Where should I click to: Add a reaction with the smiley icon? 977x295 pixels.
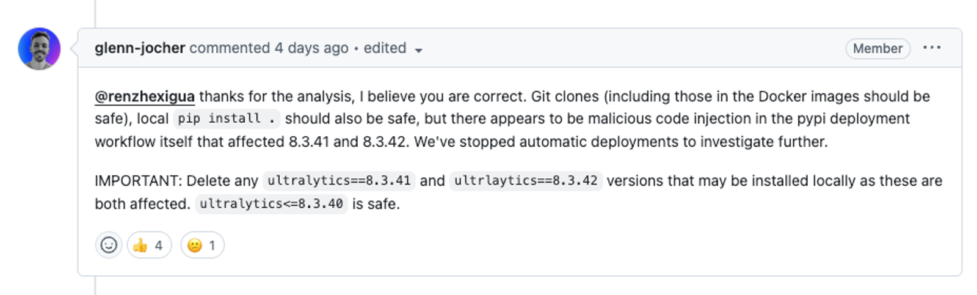(109, 245)
